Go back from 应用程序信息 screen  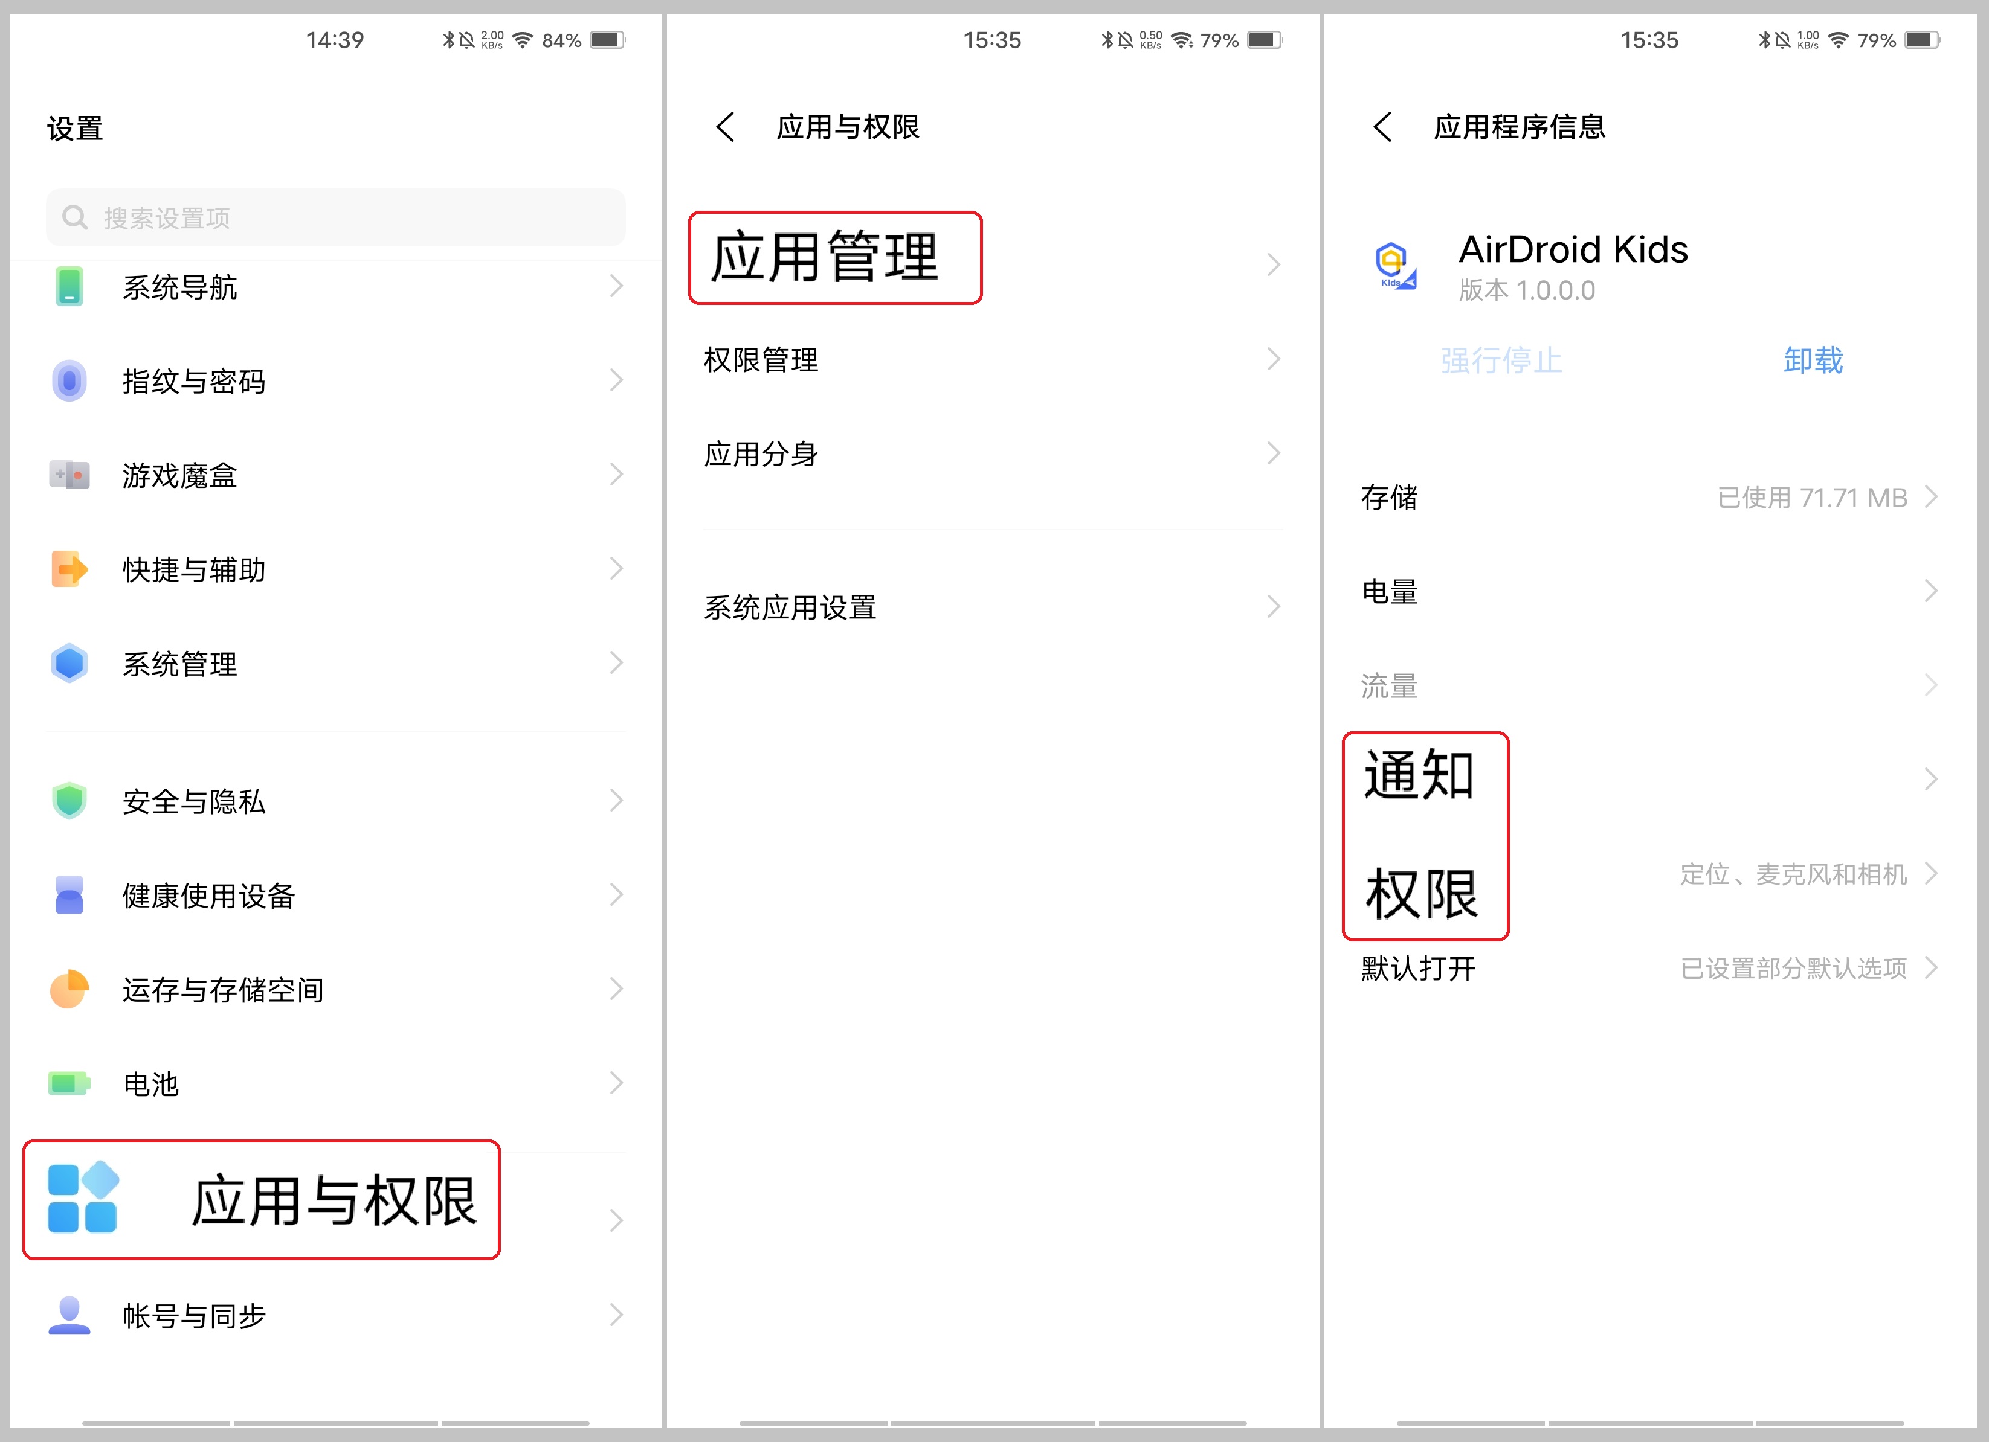tap(1382, 127)
